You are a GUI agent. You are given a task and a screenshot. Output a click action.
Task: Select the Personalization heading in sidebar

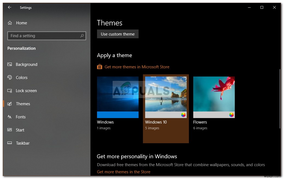point(21,48)
